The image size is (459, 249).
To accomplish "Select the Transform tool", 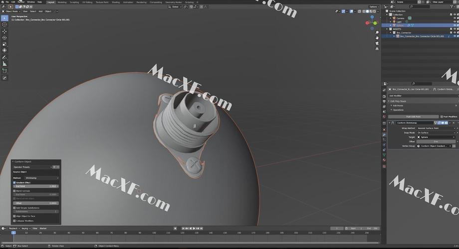I will pos(4,51).
